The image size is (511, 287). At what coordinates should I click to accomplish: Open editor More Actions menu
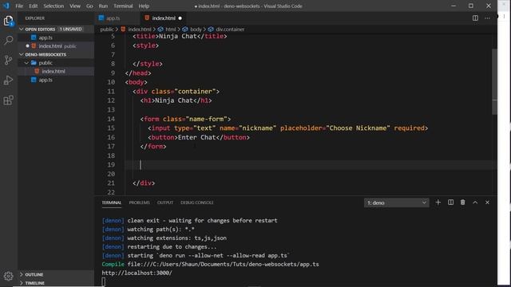[487, 18]
